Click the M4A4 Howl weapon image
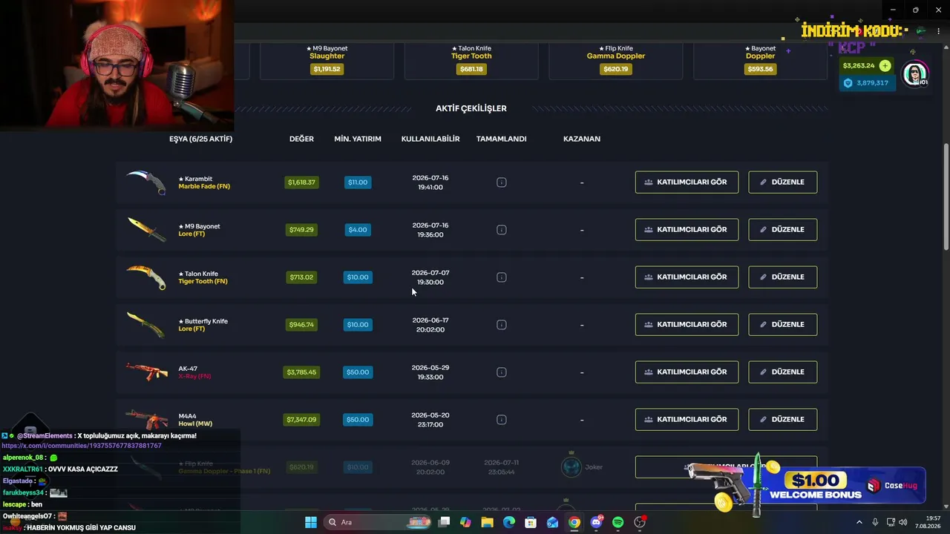Image resolution: width=950 pixels, height=534 pixels. [146, 420]
